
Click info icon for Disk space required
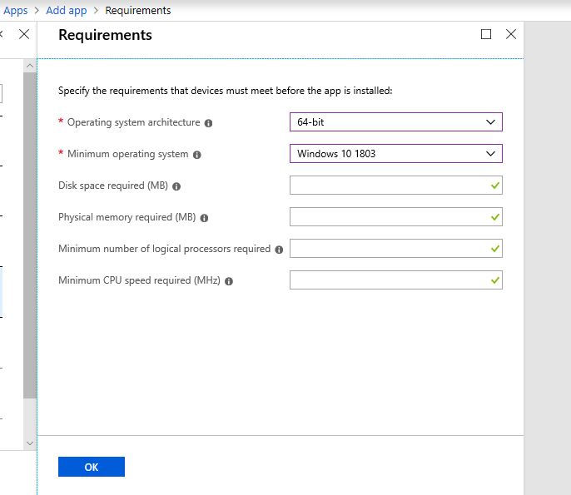coord(176,186)
